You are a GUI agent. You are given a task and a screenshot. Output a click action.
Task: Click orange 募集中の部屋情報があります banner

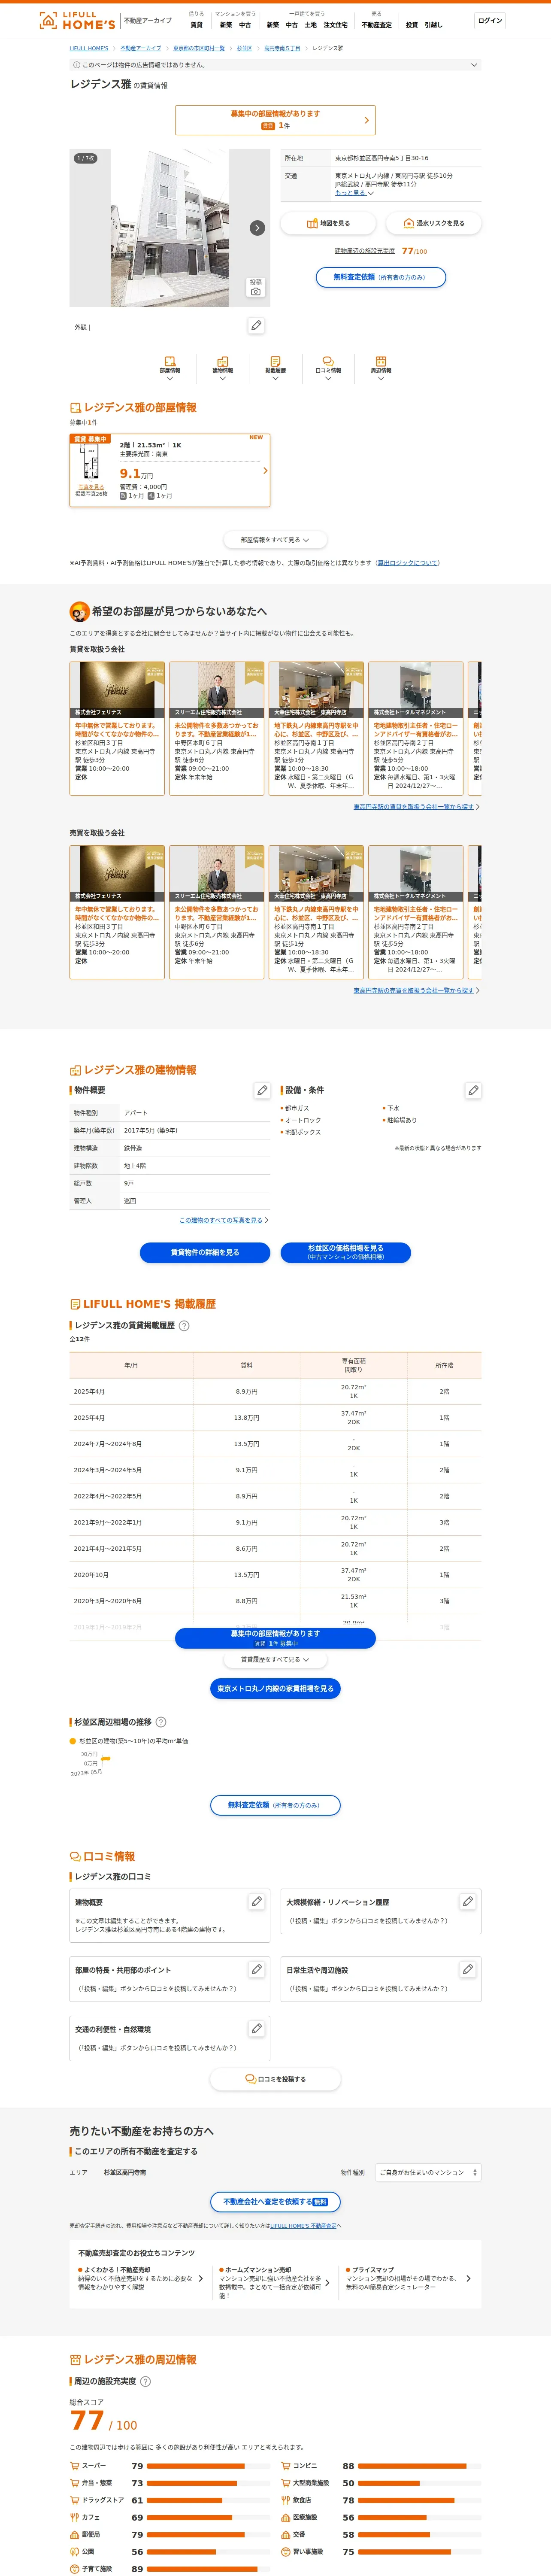275,120
